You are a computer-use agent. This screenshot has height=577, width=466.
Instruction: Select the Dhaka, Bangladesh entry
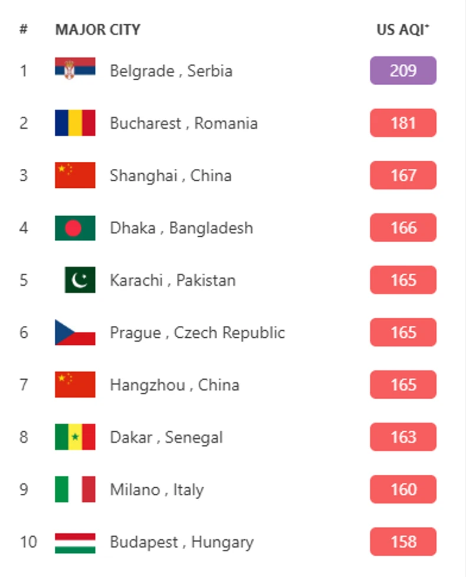[x=181, y=228]
